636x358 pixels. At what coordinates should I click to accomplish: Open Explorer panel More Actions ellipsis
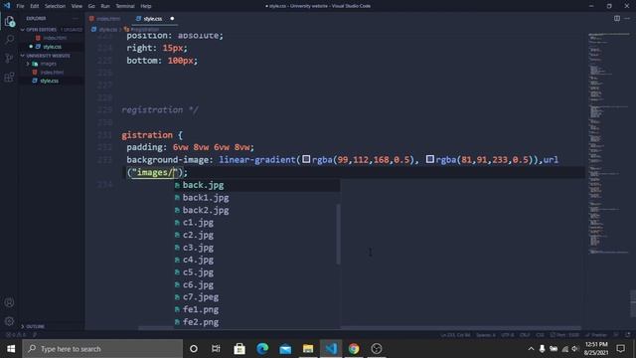76,18
